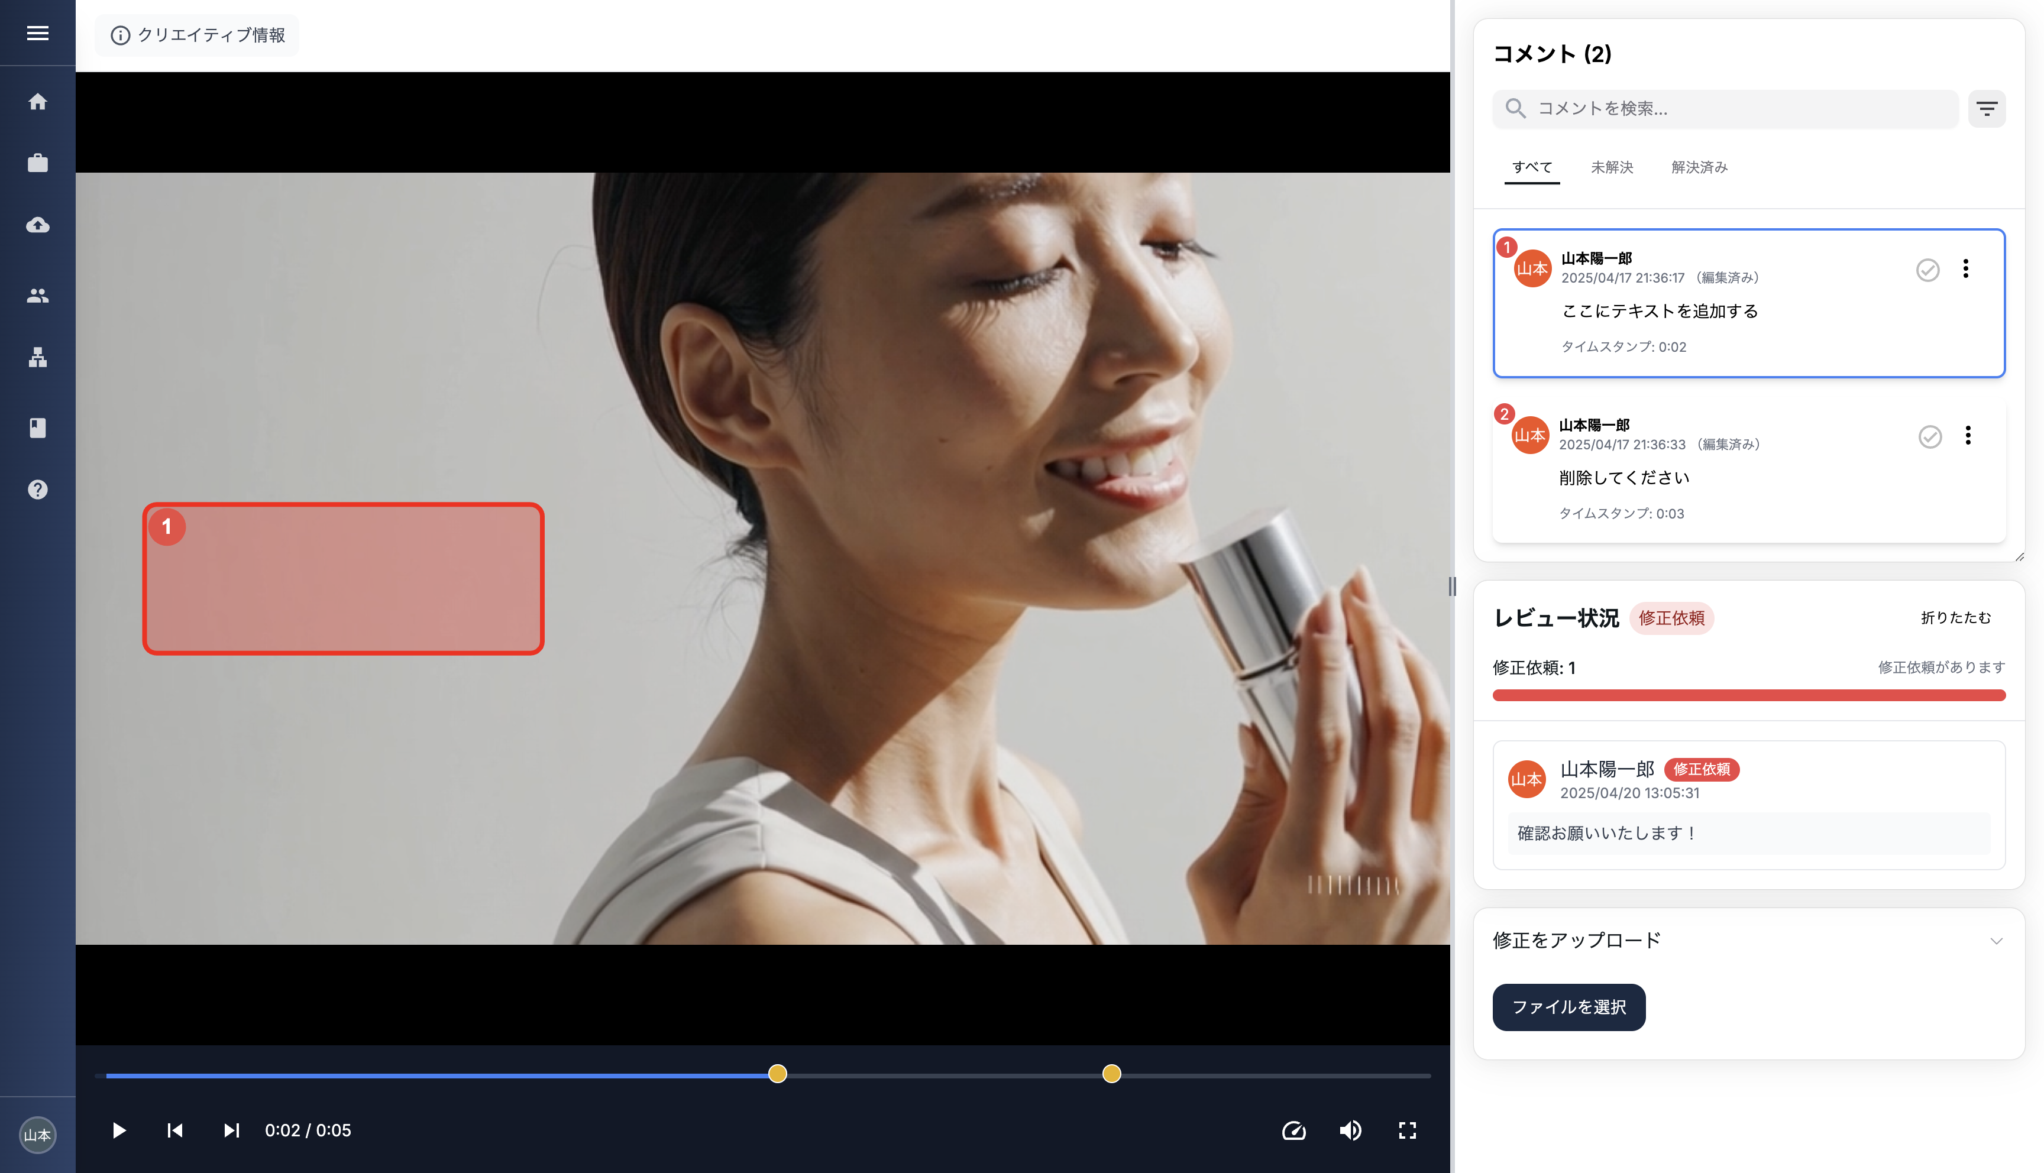Open the cloud upload section in sidebar
The image size is (2044, 1173).
click(37, 226)
